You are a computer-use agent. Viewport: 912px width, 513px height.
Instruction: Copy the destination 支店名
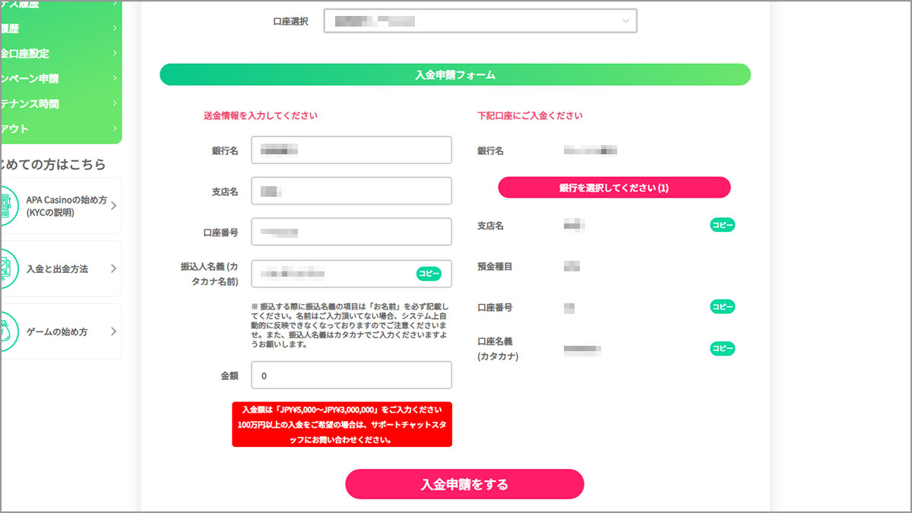[x=723, y=225]
